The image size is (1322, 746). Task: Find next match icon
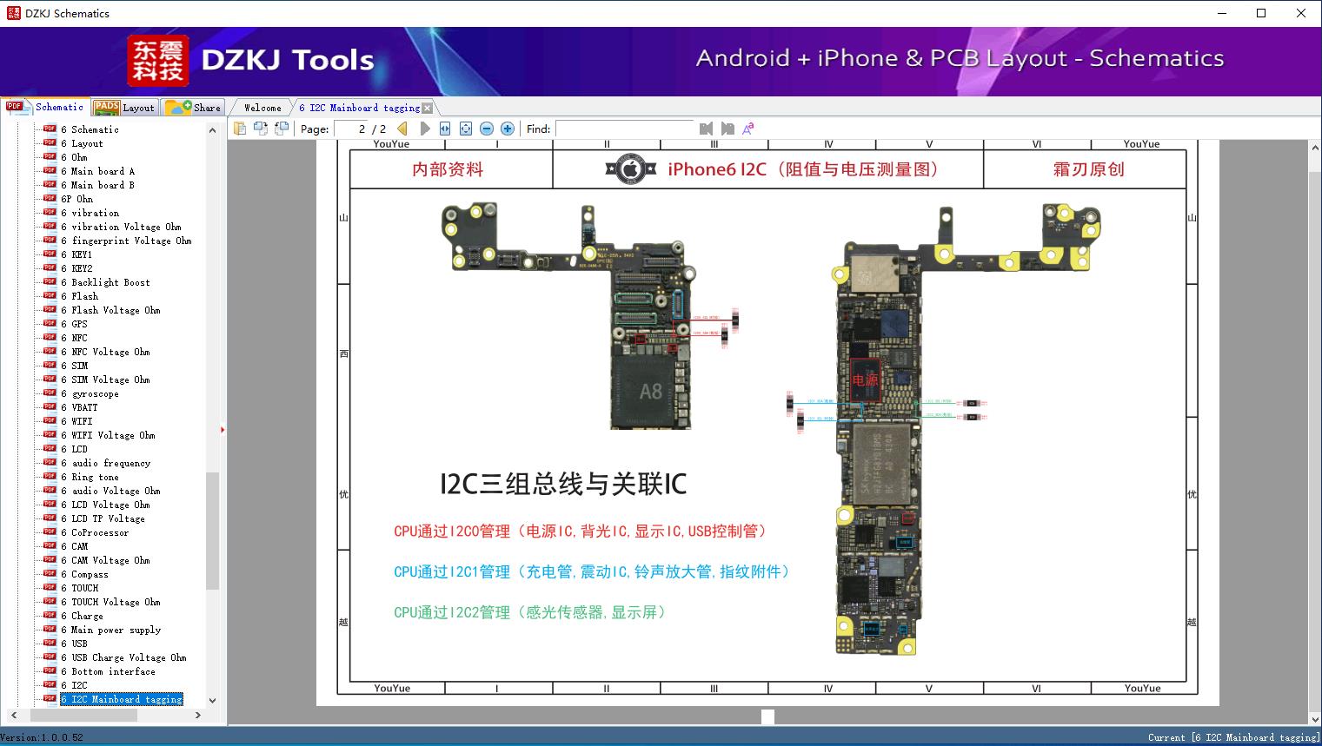click(727, 129)
